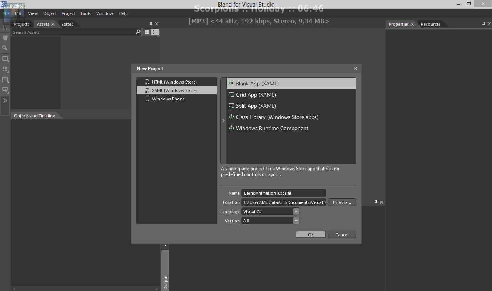Unpin the Properties panel
This screenshot has height=291, width=492.
pos(483,24)
